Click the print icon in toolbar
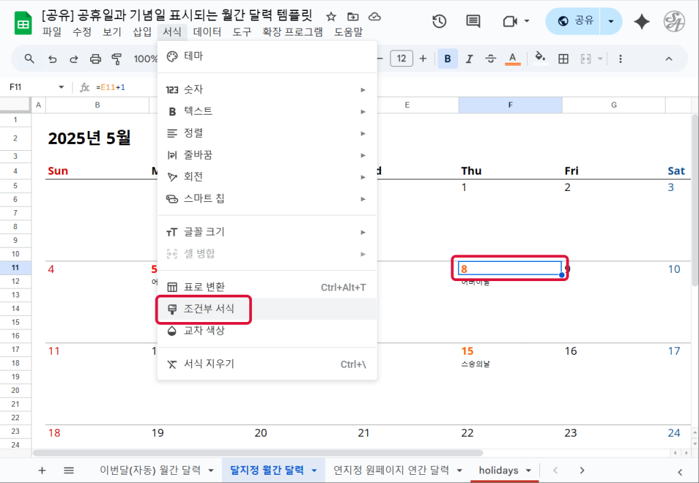This screenshot has width=699, height=483. point(96,59)
